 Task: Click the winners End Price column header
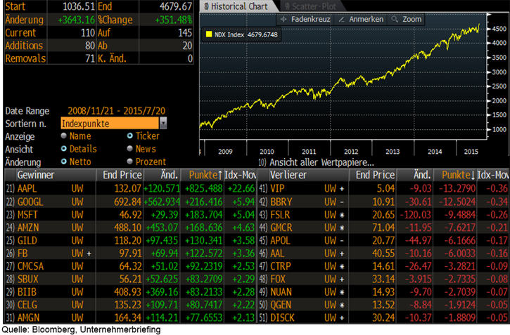[120, 175]
